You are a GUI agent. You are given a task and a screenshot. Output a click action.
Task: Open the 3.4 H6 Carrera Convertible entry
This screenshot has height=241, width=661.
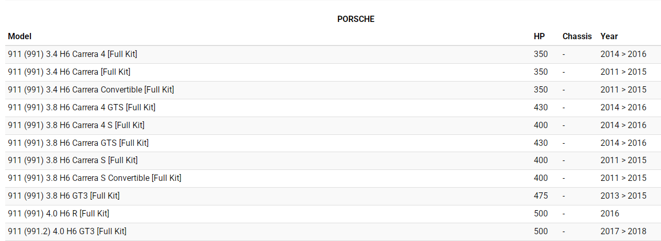click(x=91, y=89)
